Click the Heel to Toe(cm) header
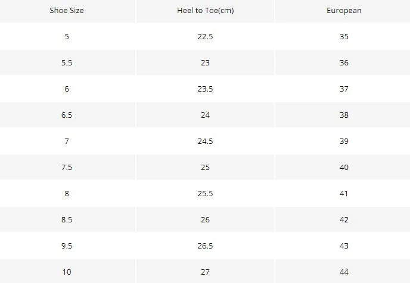Image resolution: width=410 pixels, height=283 pixels. [x=205, y=11]
